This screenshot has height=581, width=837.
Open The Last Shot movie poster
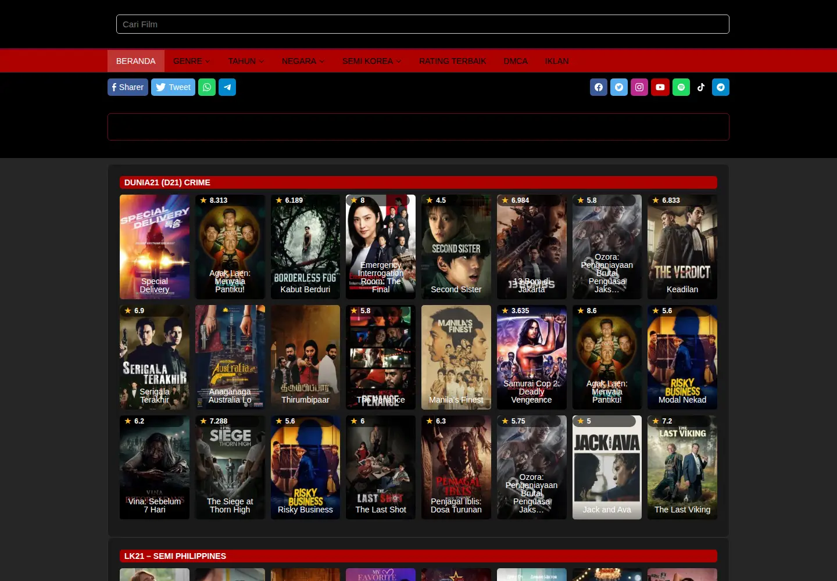(x=381, y=467)
